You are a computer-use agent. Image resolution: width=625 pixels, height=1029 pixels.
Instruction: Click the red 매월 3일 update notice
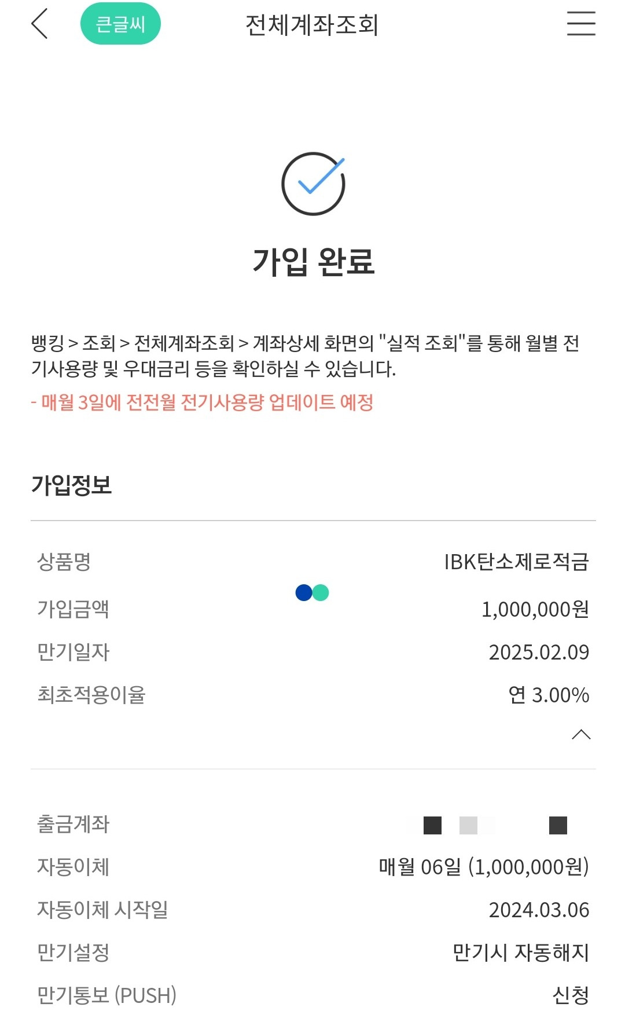[202, 402]
